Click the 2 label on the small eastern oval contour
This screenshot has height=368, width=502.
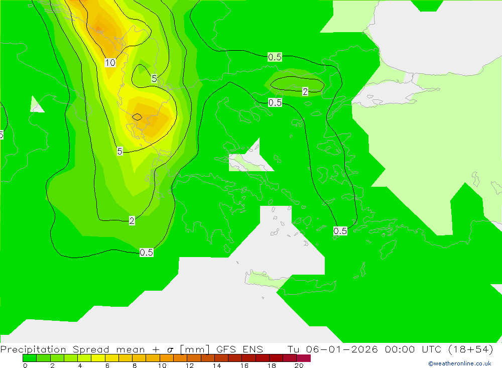point(305,91)
